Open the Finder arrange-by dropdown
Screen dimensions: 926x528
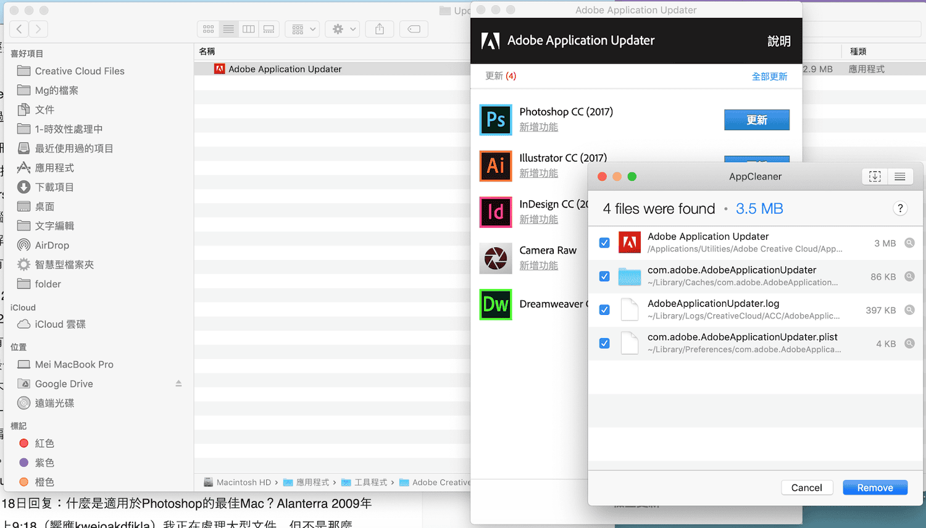click(302, 29)
